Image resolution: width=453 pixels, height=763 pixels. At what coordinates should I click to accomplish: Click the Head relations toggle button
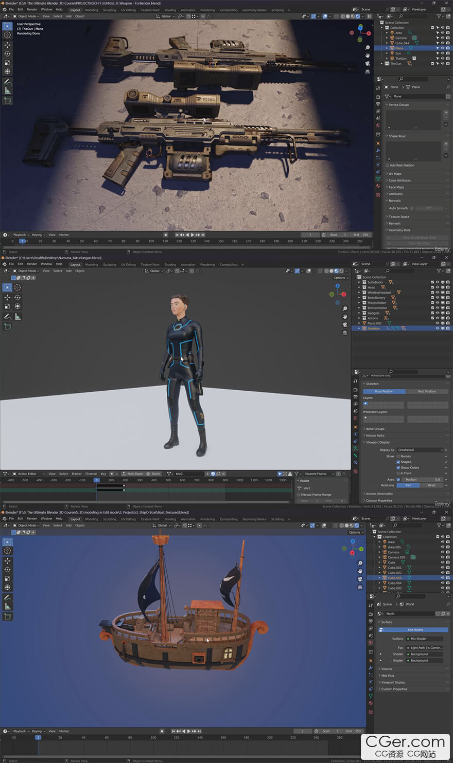click(x=431, y=485)
